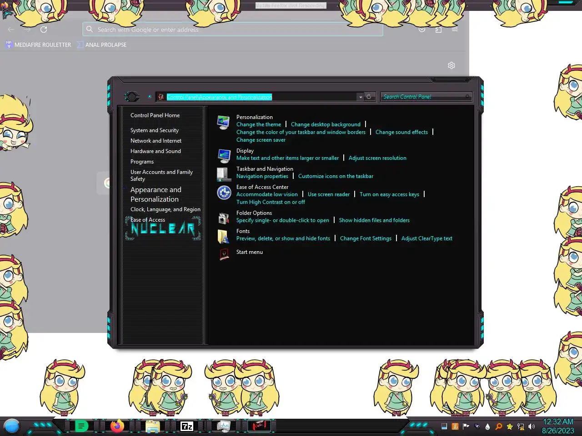Click the Fonts folder icon
The height and width of the screenshot is (436, 582).
pyautogui.click(x=223, y=237)
